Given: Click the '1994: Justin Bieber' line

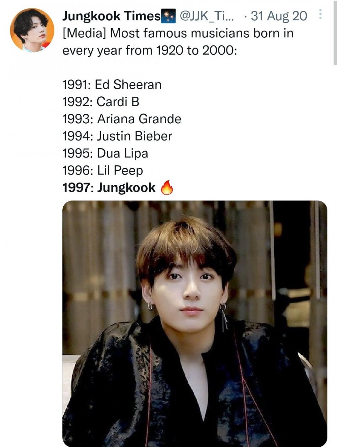Looking at the screenshot, I should click(117, 136).
